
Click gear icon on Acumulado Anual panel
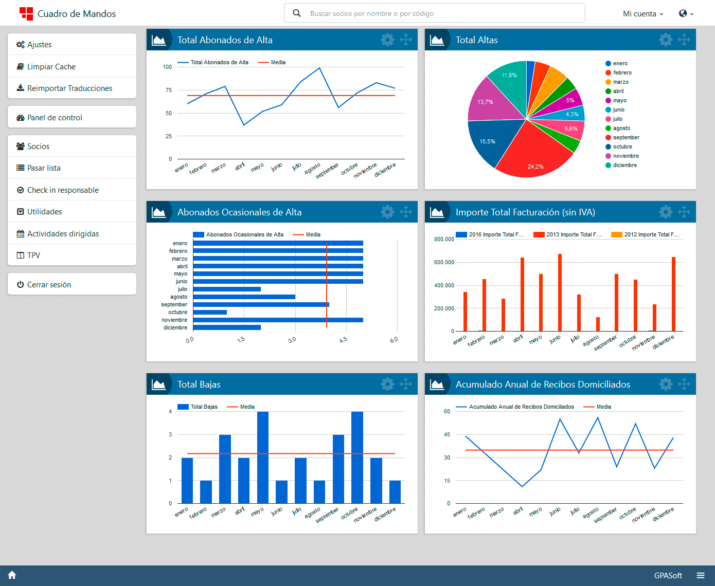[x=666, y=384]
